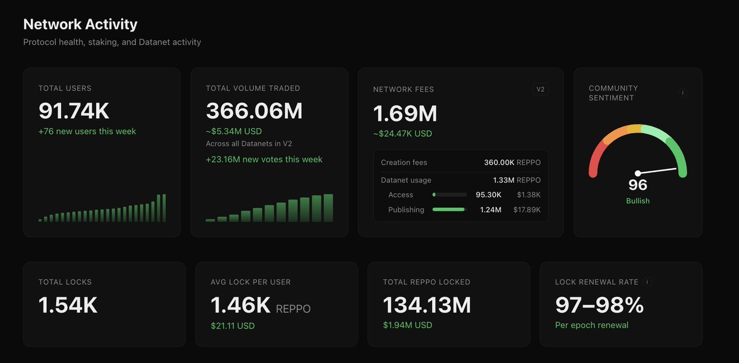The width and height of the screenshot is (739, 363).
Task: Click the Publishing usage progress bar
Action: pos(450,210)
